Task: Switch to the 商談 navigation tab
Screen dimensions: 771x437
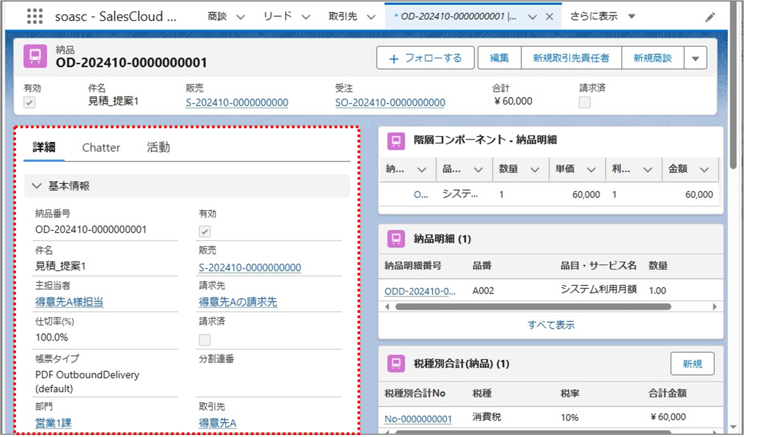Action: tap(217, 16)
